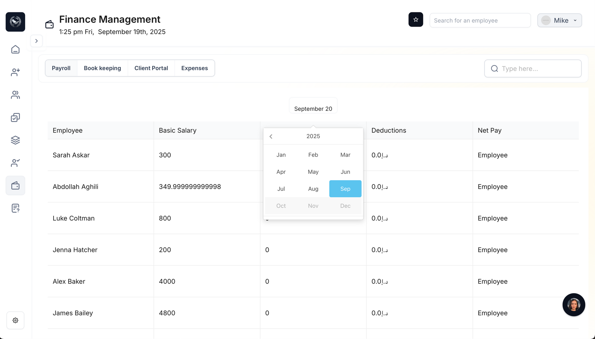Select Aug in the month picker
Viewport: 595px width, 339px height.
[x=313, y=189]
